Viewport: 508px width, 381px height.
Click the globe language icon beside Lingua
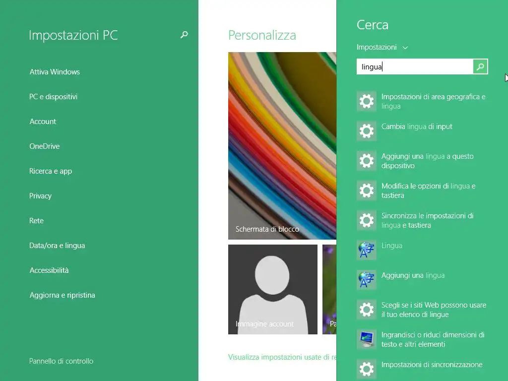click(x=367, y=251)
